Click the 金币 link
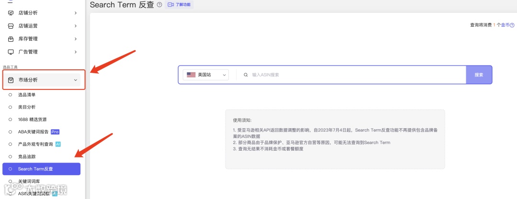 (505, 25)
